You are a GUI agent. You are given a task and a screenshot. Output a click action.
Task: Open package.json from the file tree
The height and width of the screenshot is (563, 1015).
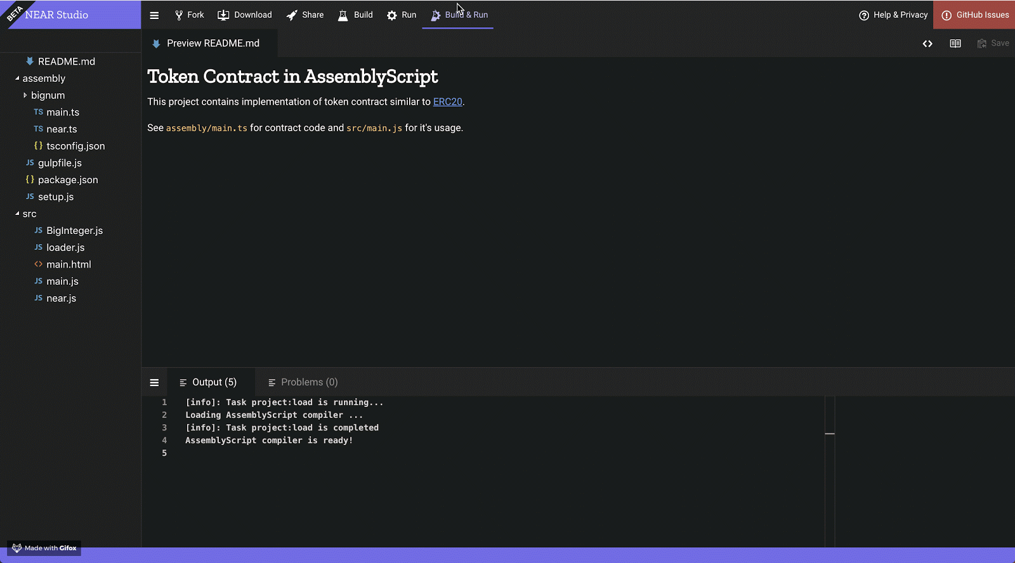(x=68, y=179)
